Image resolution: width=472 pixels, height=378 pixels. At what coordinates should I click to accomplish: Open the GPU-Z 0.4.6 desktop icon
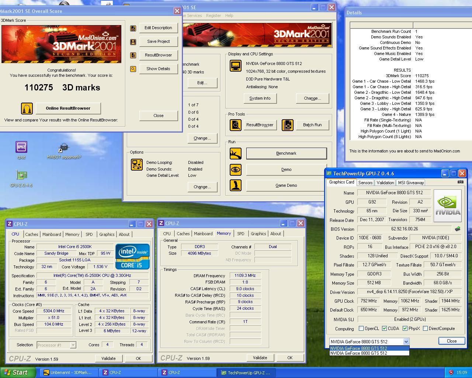tap(21, 175)
